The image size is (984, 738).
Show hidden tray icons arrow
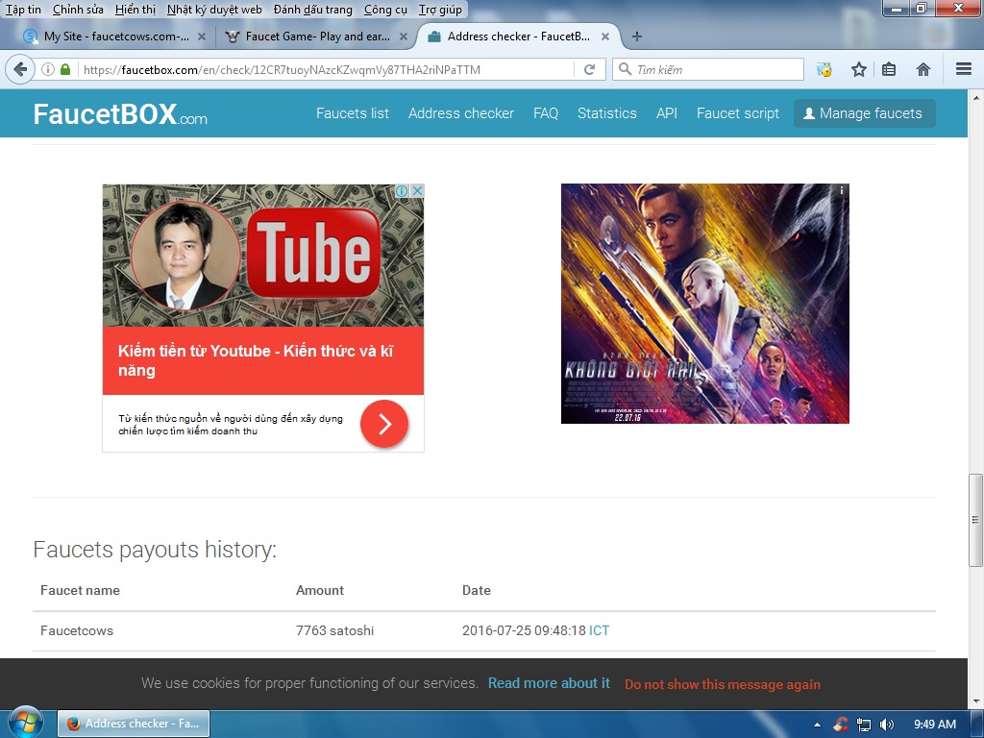pyautogui.click(x=817, y=725)
